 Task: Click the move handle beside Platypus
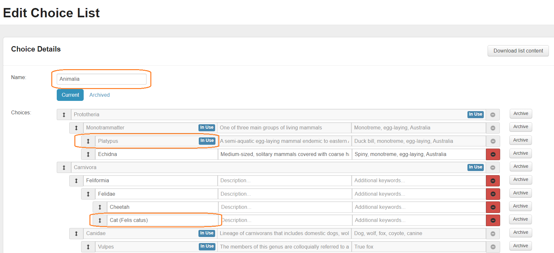[88, 141]
